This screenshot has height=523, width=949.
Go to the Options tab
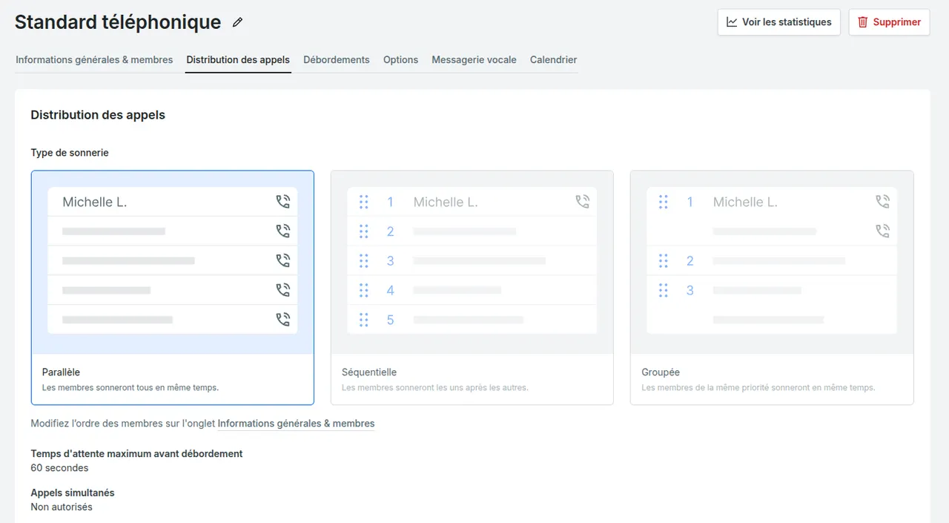tap(400, 59)
